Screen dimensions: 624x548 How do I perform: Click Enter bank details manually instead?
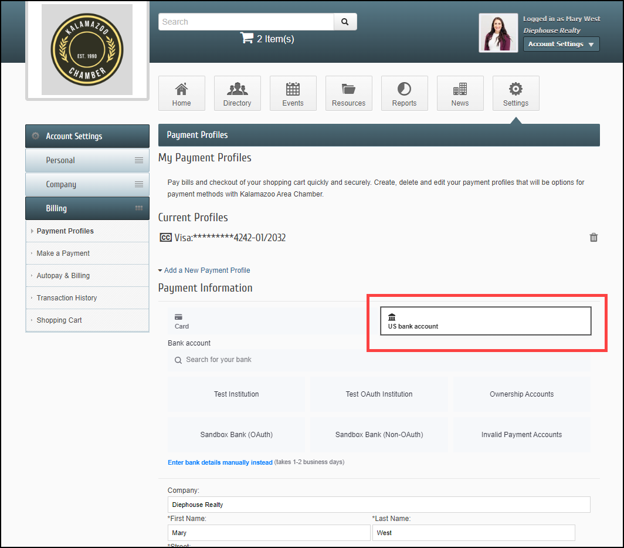coord(220,462)
